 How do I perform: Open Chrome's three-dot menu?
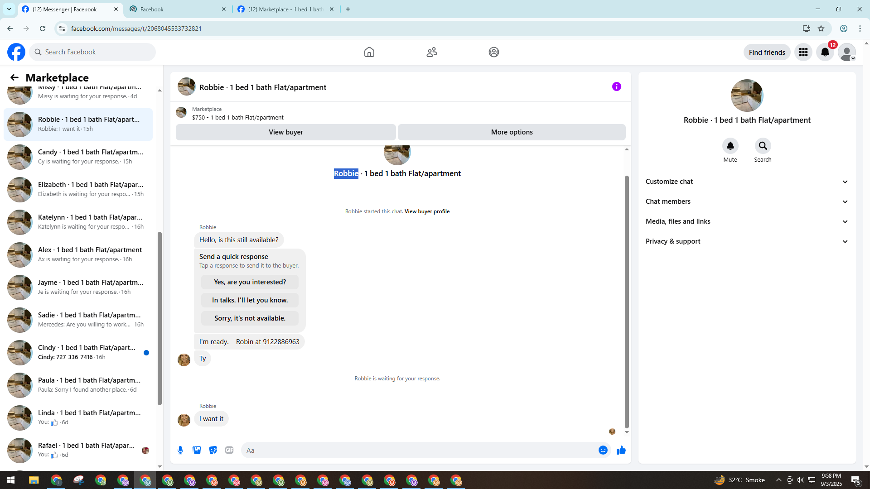(860, 29)
